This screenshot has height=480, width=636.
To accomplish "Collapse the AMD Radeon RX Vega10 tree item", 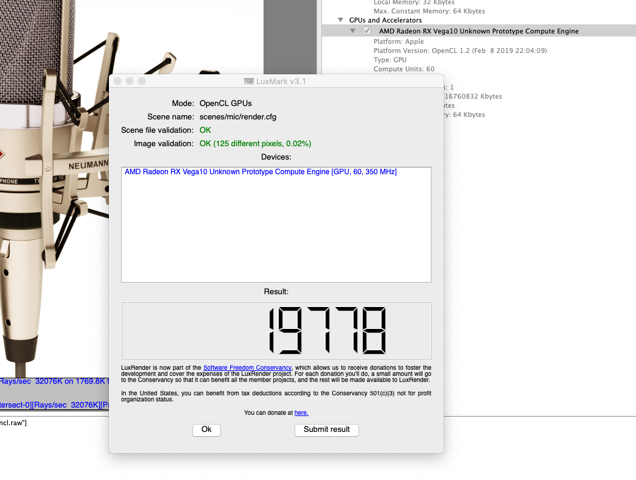I will click(x=353, y=31).
